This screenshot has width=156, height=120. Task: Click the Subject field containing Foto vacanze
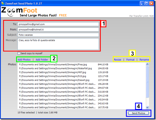(58, 35)
